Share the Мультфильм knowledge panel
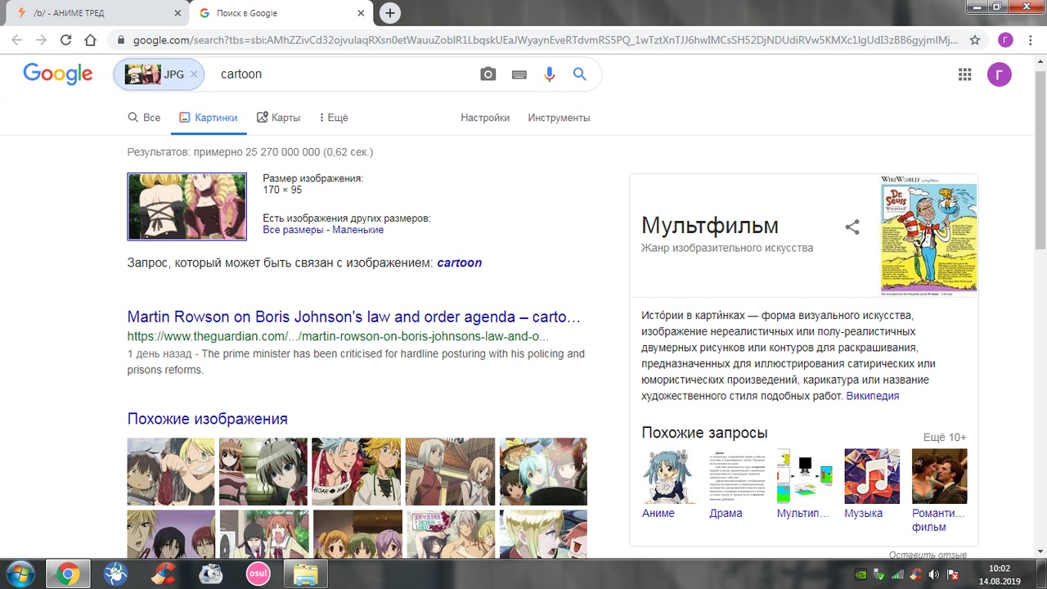 [x=852, y=227]
